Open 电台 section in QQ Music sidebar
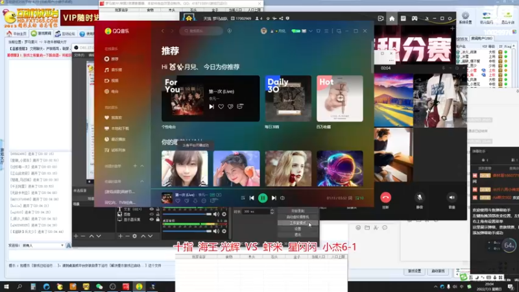 [x=111, y=91]
